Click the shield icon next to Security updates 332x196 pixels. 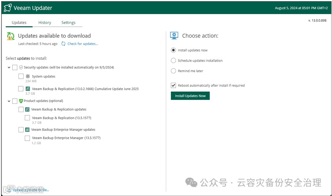coord(21,67)
